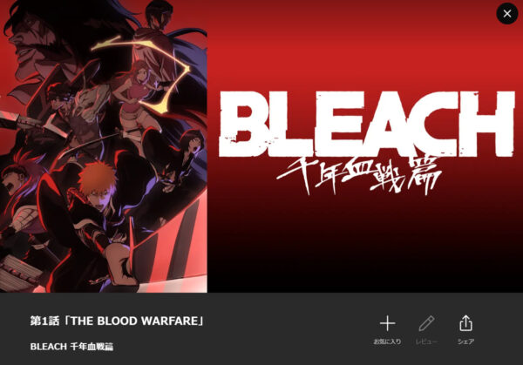Select the お気に入り label

coord(387,341)
